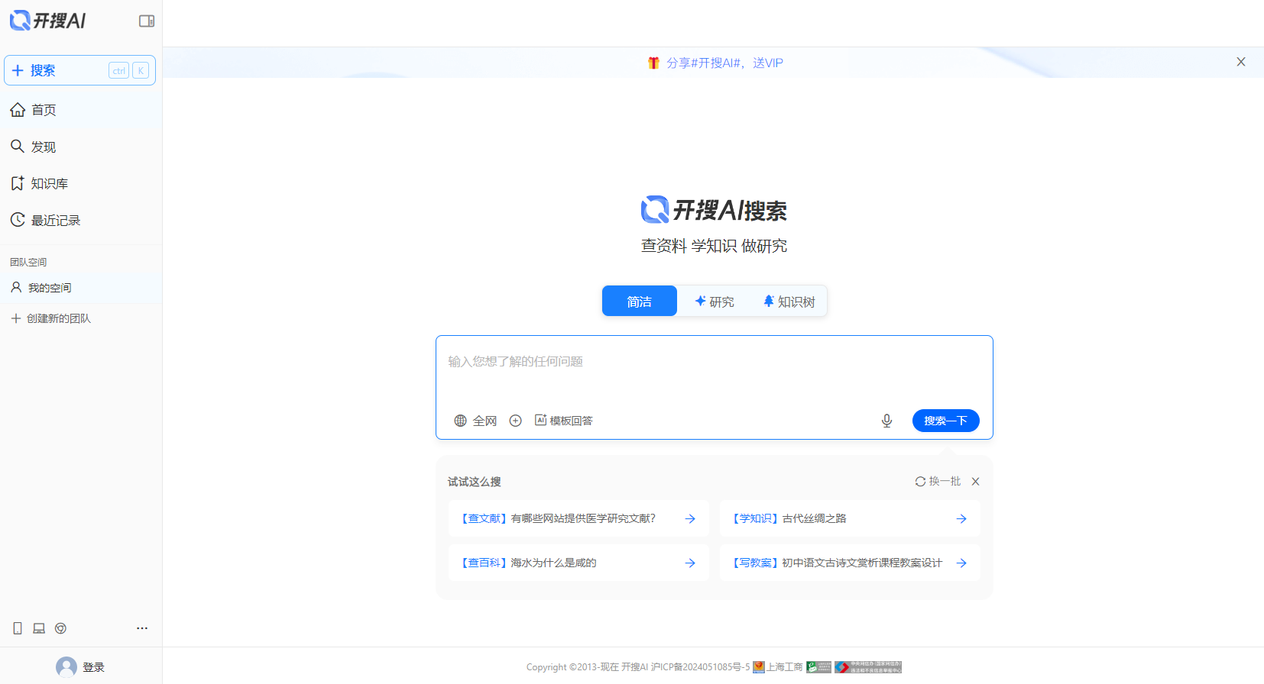The image size is (1264, 684).
Task: Click the 团队空间 section label
Action: click(28, 262)
